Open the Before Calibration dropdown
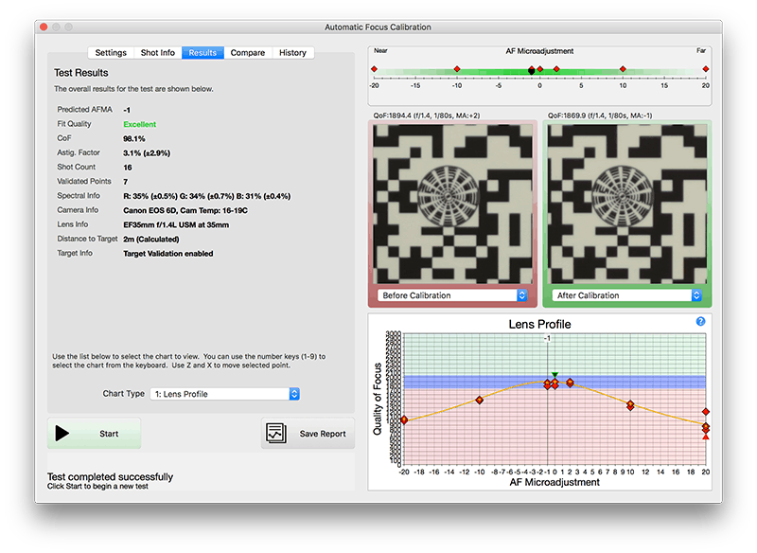 pyautogui.click(x=452, y=295)
